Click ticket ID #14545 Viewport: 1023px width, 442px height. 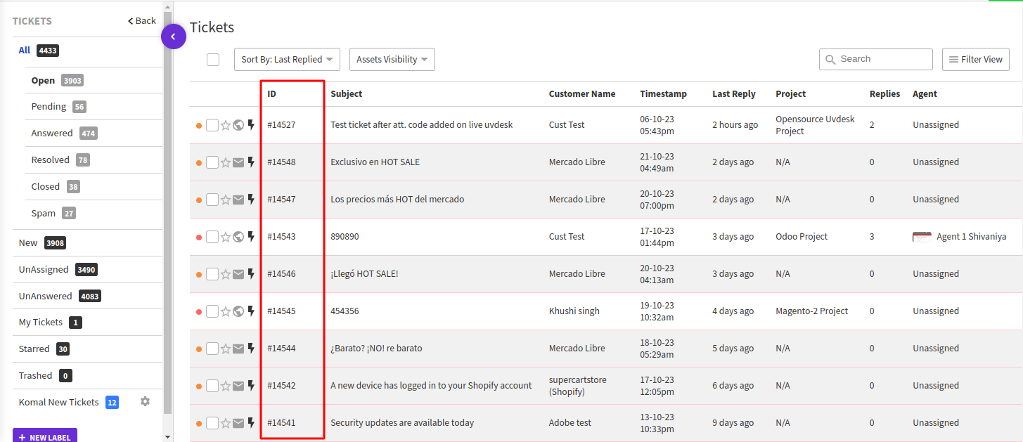(x=281, y=311)
